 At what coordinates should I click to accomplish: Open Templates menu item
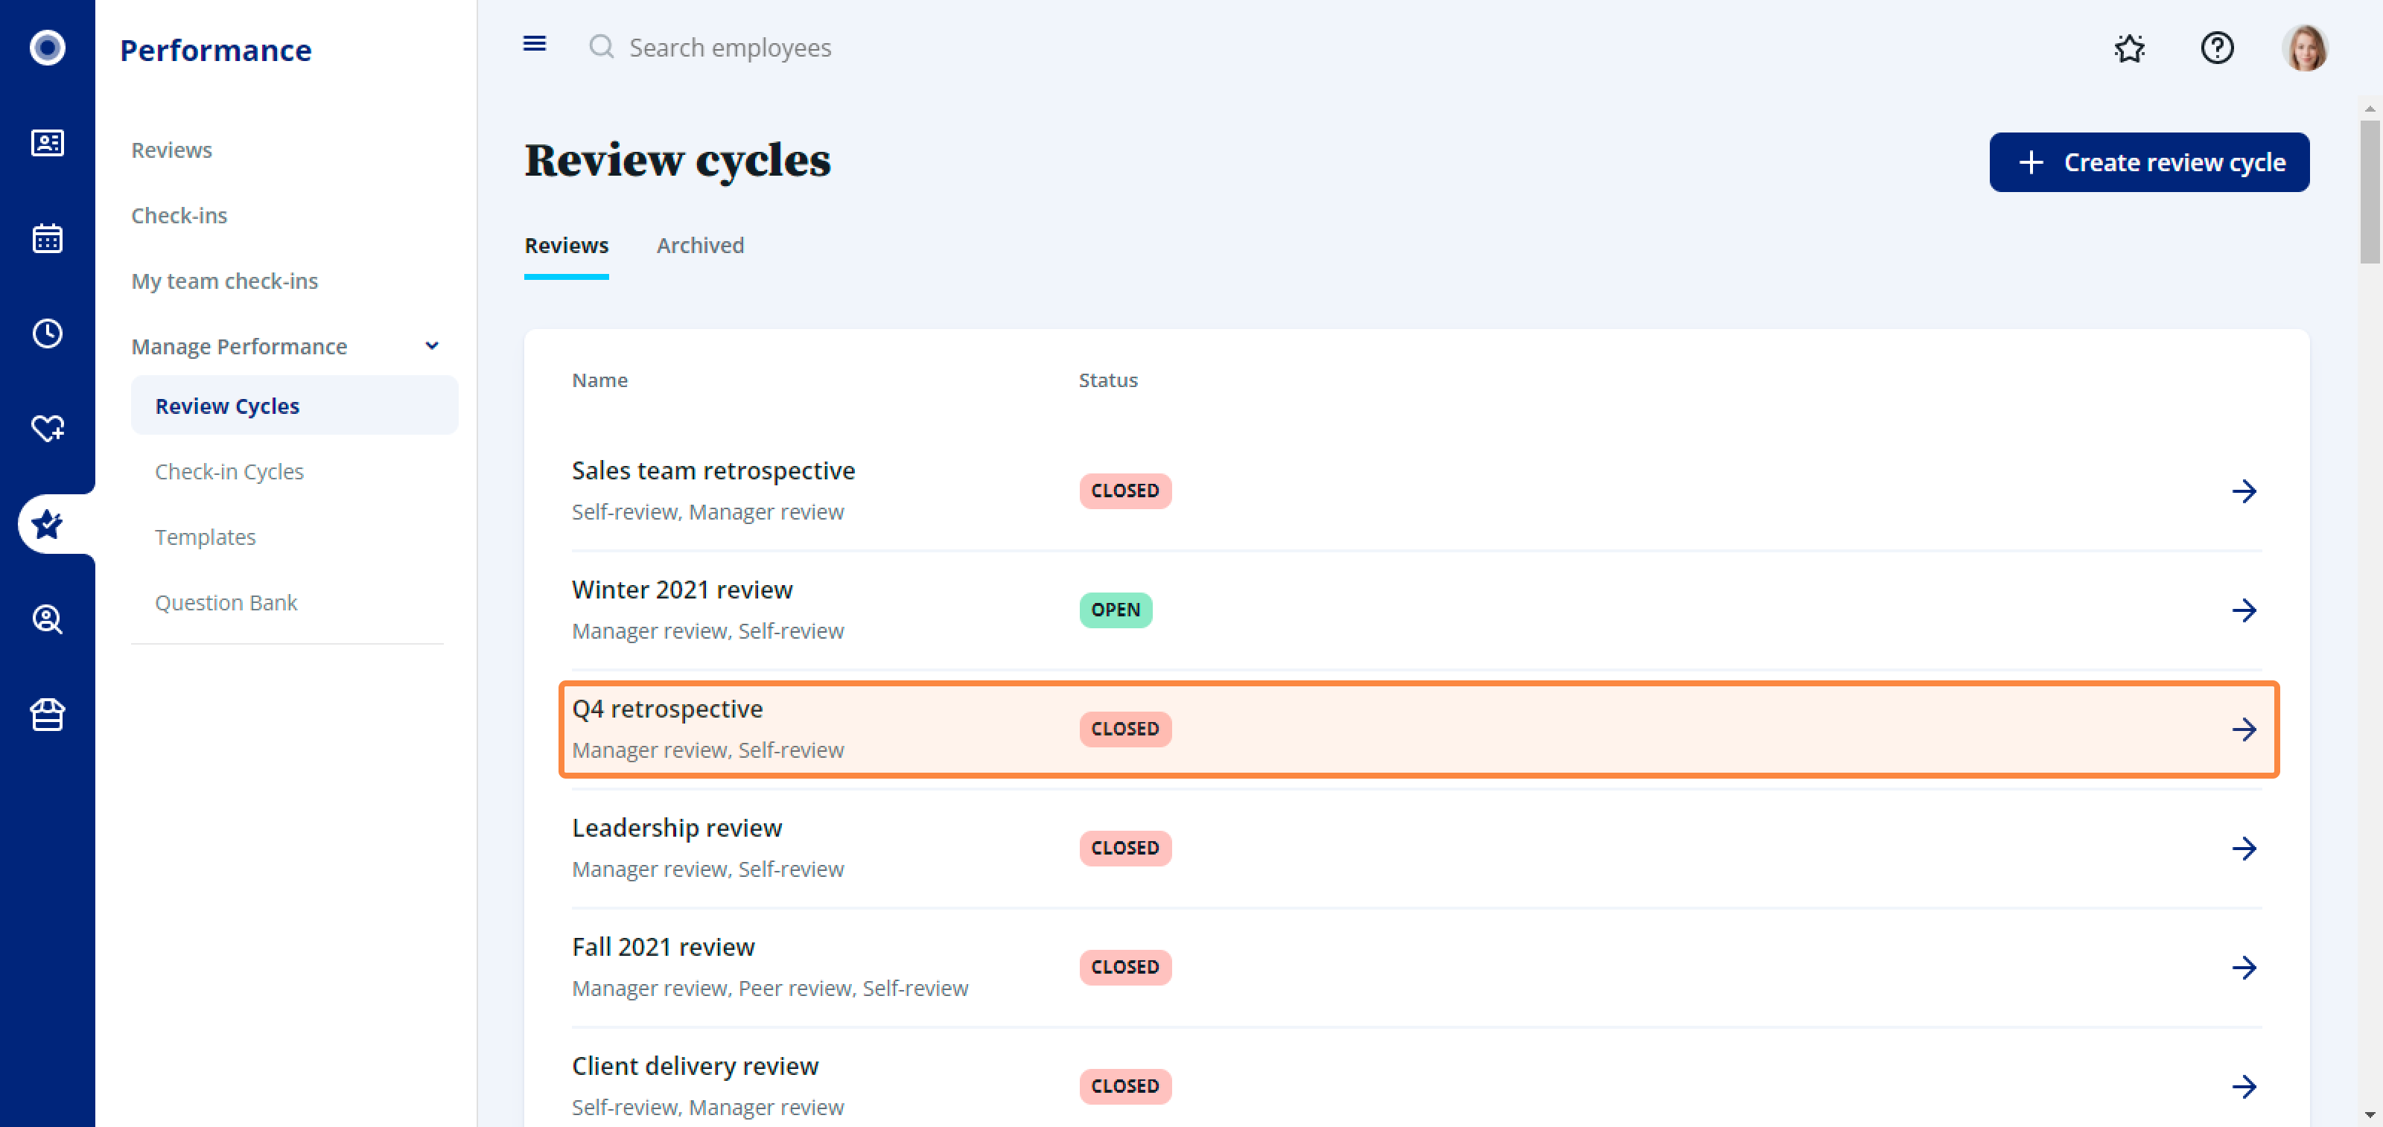205,537
